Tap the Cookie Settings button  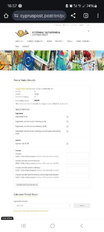[7, 218]
